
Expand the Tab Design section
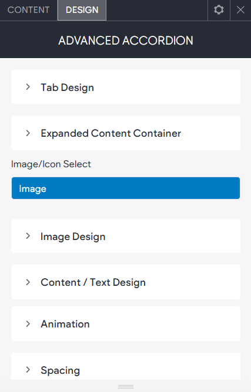pyautogui.click(x=126, y=87)
